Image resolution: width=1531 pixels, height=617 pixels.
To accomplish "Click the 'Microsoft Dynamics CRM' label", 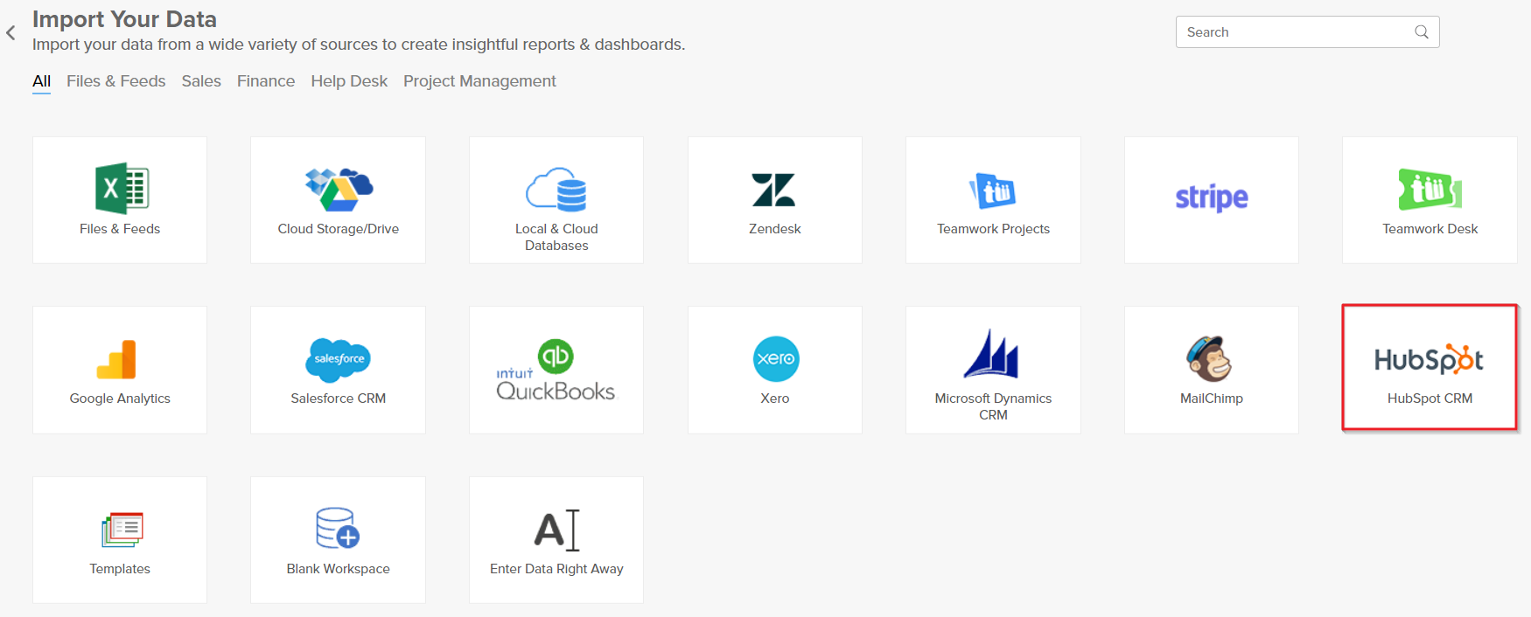I will pos(993,406).
